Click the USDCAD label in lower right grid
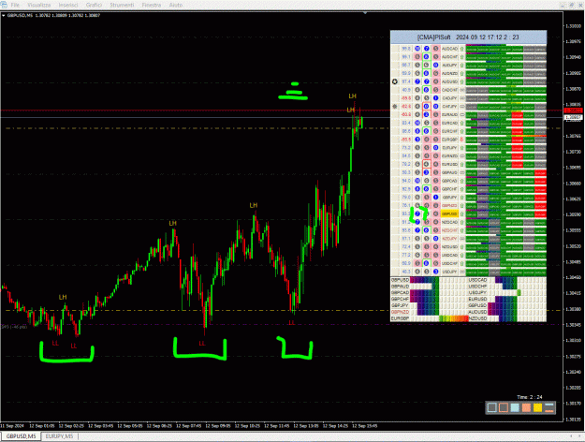585x442 pixels. point(478,280)
